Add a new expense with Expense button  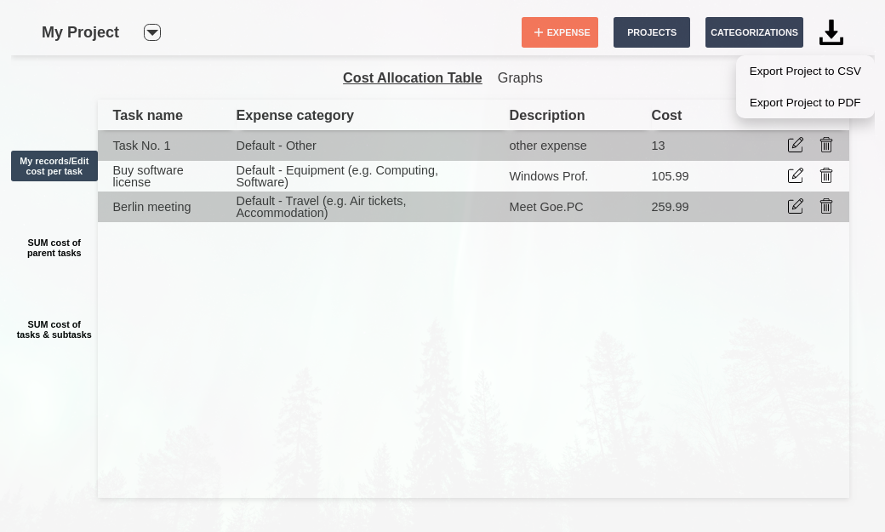[560, 32]
